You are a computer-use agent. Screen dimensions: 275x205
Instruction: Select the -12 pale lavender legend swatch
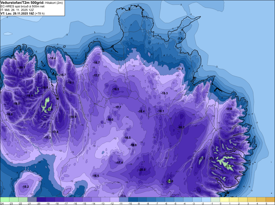coord(114,200)
